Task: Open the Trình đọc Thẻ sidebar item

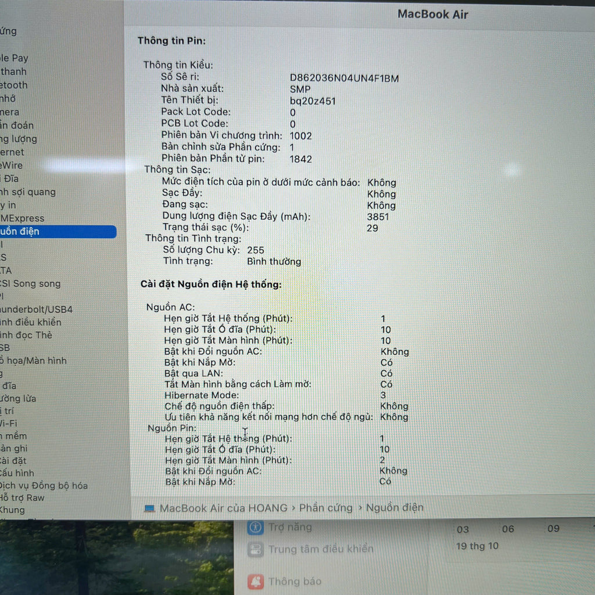Action: point(26,335)
